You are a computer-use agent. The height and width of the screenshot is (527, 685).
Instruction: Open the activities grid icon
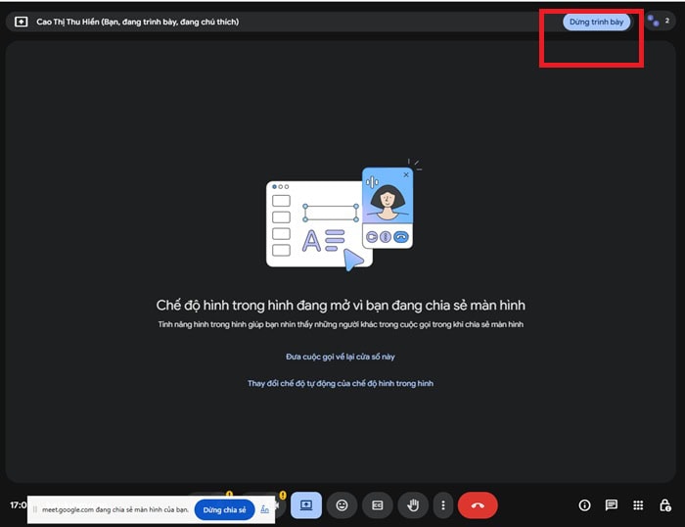(638, 505)
